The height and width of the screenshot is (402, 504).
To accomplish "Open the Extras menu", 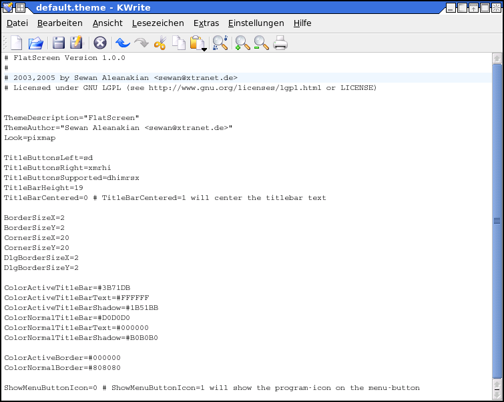I will (x=206, y=23).
